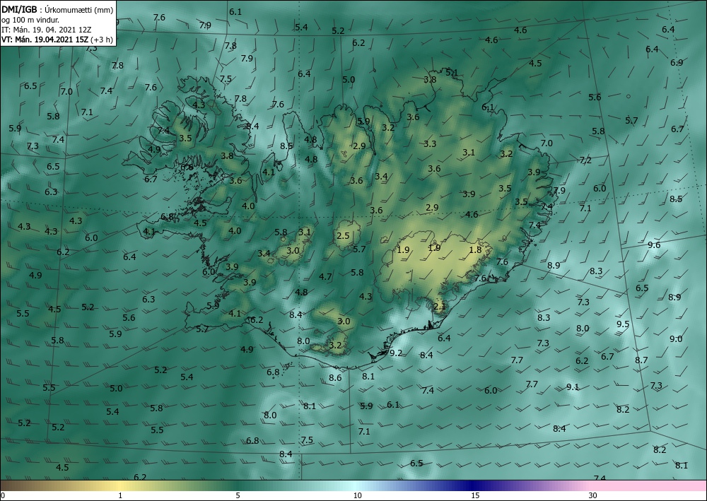Click the yellow color scale section near 1
The image size is (707, 501).
pos(119,485)
